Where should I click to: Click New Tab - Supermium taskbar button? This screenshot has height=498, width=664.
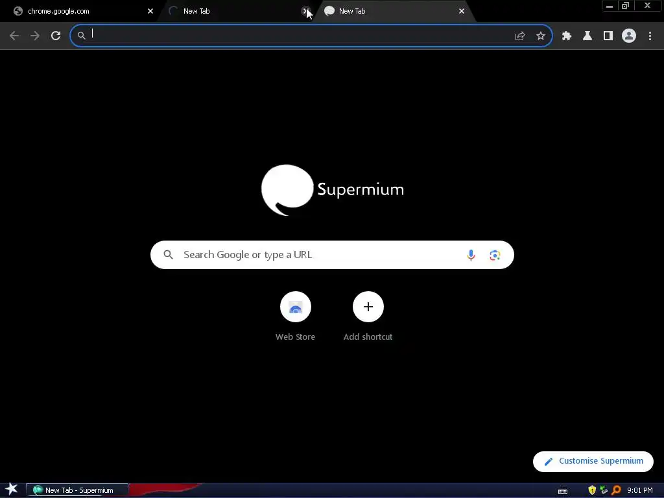(77, 490)
